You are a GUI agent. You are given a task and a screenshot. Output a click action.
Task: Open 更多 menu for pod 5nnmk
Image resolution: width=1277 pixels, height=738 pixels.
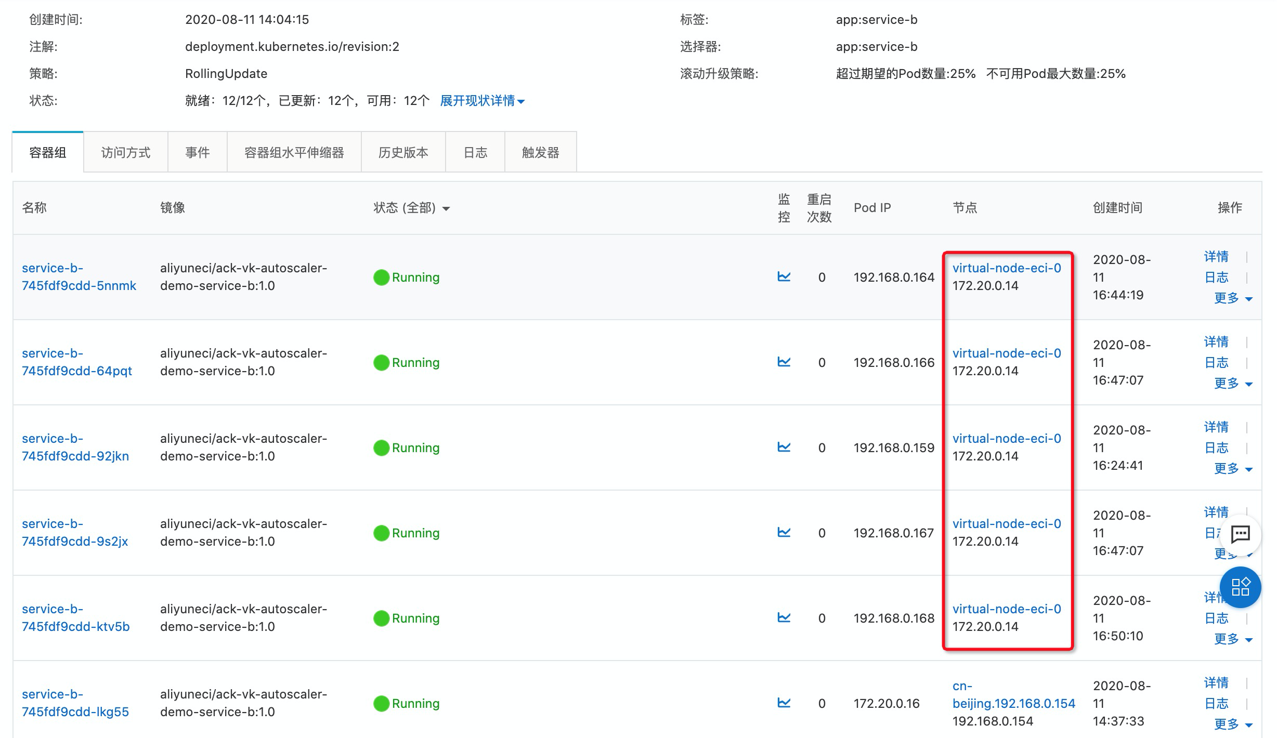[x=1233, y=298]
